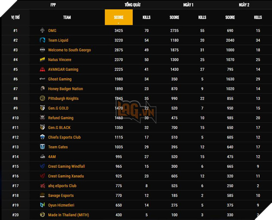
Task: Click the VỊ TRÍ column header
Action: (16, 17)
